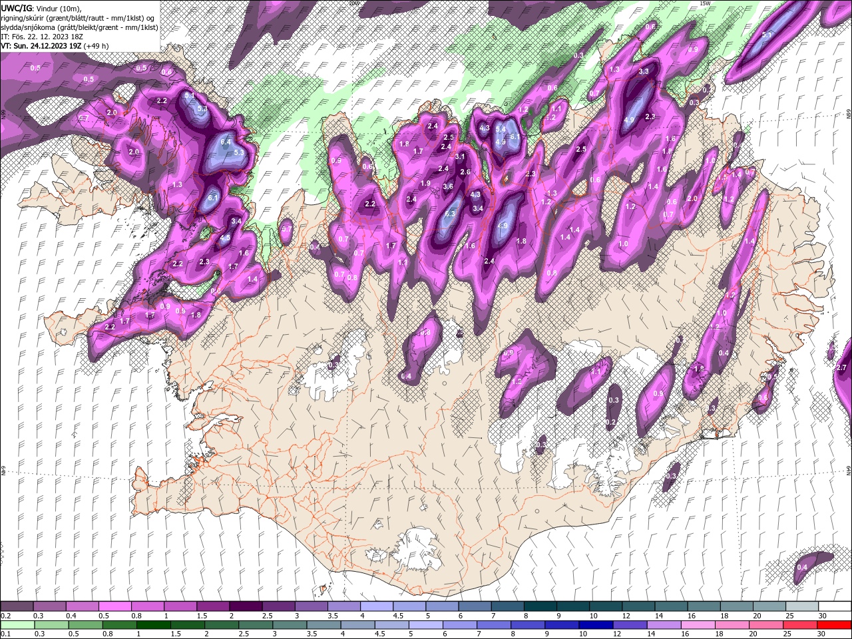852x639 pixels.
Task: Select pale green rain-scale swatch after 0.1
Action: [x=18, y=624]
